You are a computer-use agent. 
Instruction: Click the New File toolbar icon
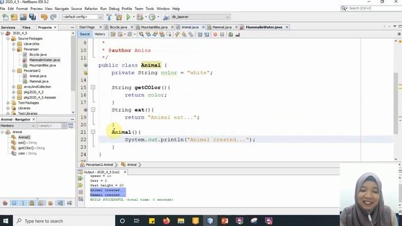click(x=6, y=17)
